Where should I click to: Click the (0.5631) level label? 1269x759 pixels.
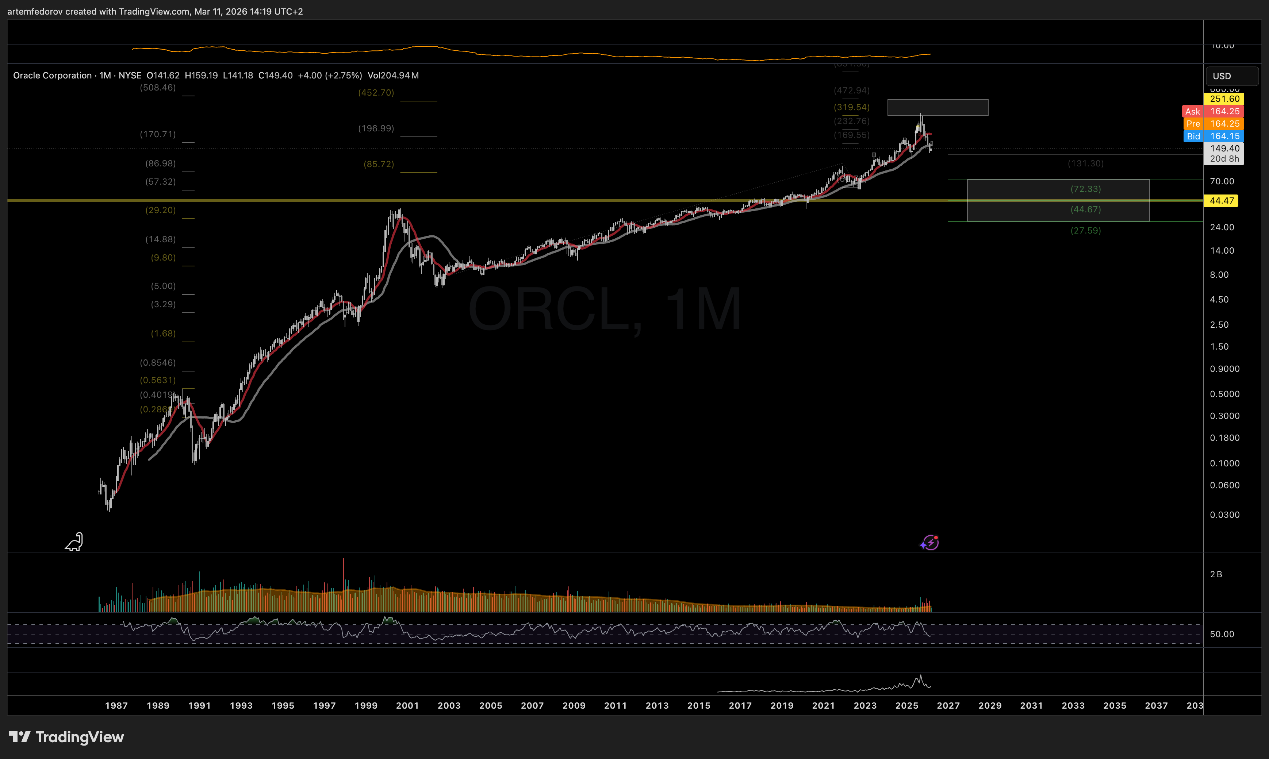tap(158, 380)
